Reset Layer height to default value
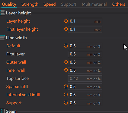Screen dimensions: 128x113 (66, 21)
